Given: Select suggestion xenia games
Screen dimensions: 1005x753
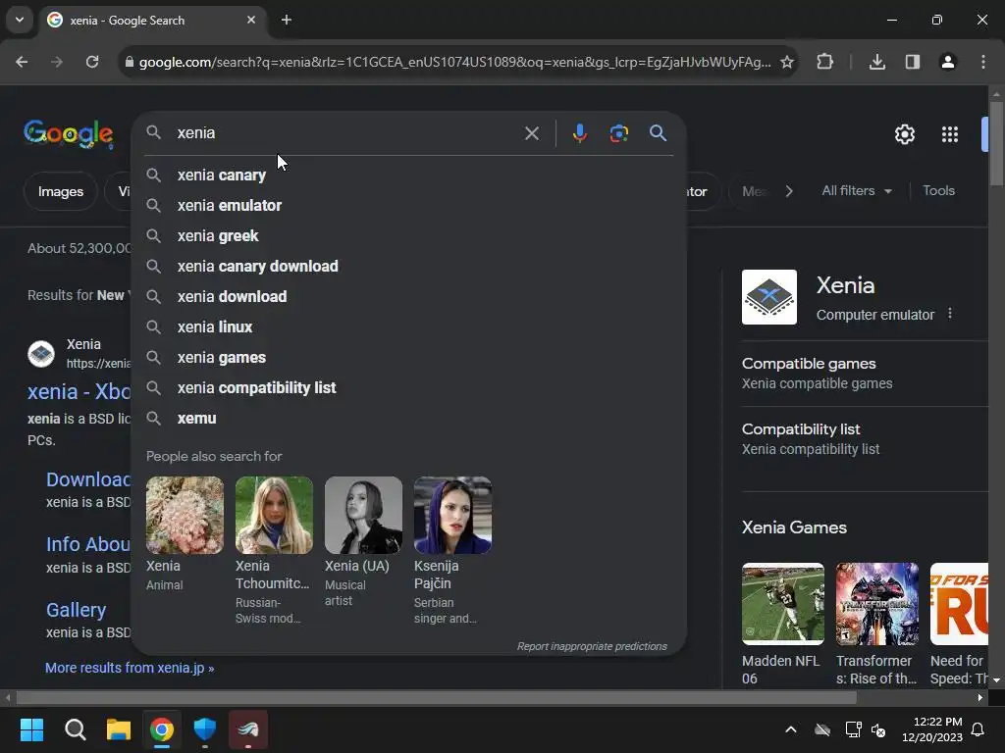Looking at the screenshot, I should coord(409,357).
